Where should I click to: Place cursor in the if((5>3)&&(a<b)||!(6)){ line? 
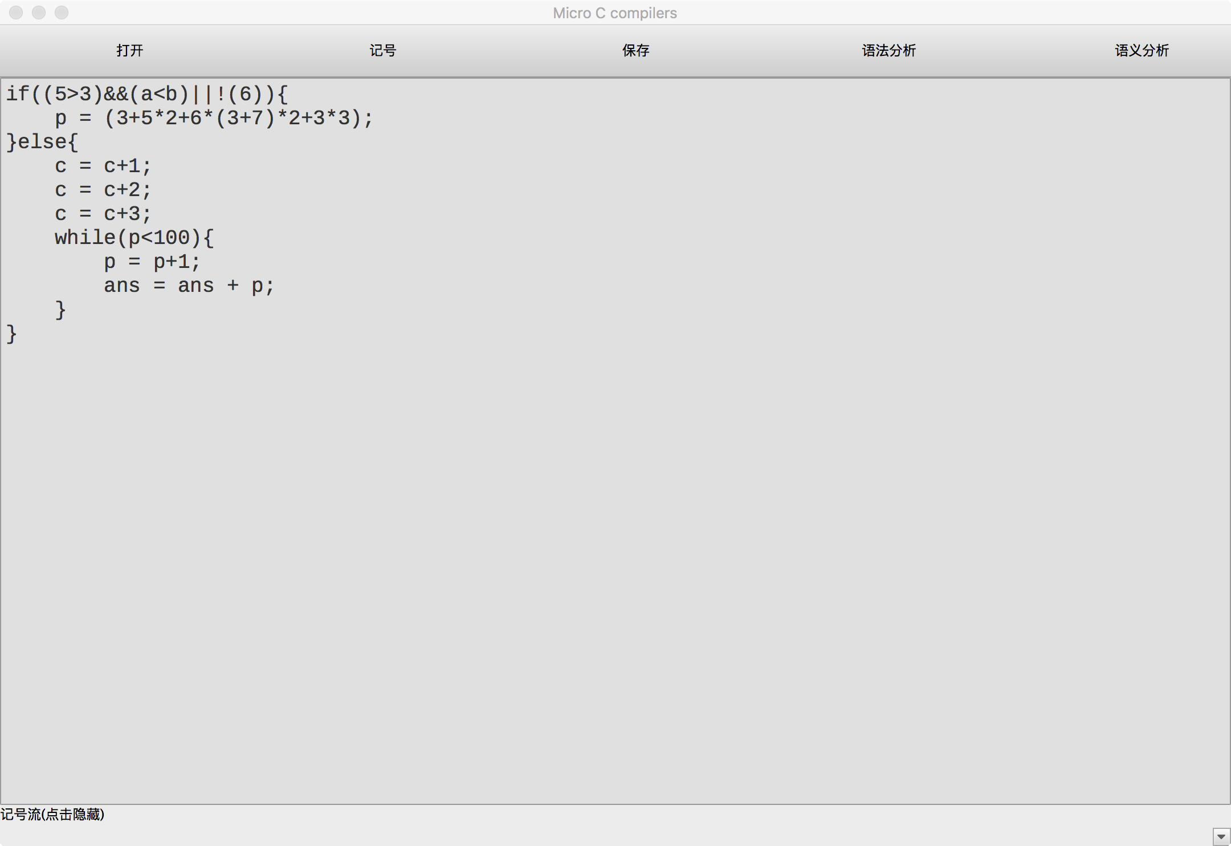tap(147, 94)
